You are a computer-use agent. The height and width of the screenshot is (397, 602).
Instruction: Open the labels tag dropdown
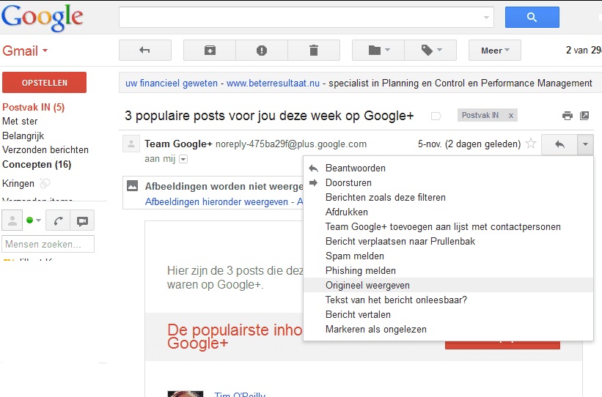tap(430, 50)
